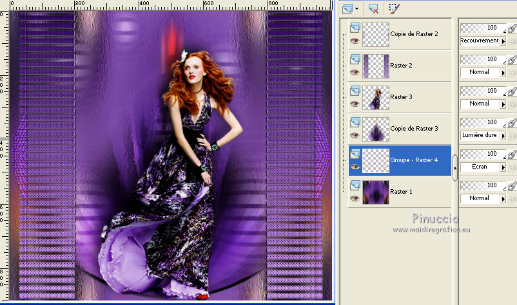Click Copie de Raster 3 thumbnail
517x305 pixels.
click(x=376, y=129)
